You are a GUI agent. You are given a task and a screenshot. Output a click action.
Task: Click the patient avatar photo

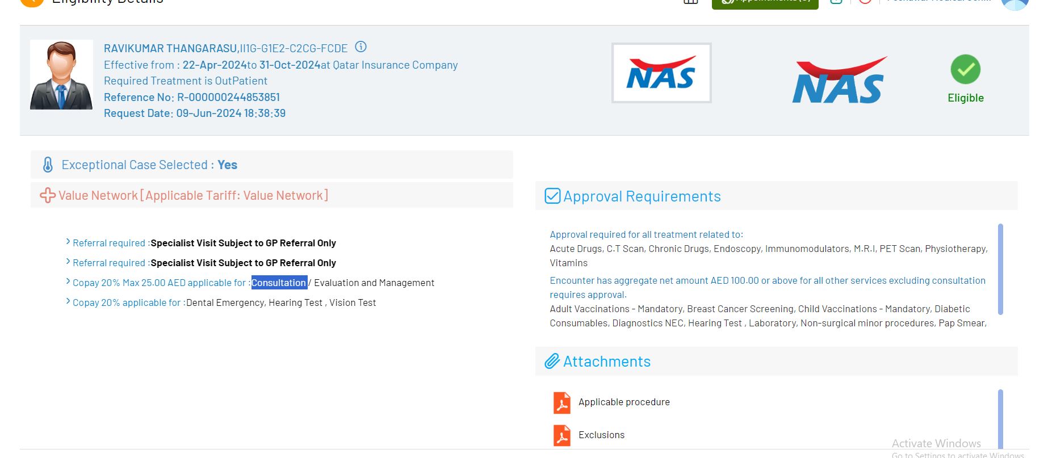pos(61,74)
